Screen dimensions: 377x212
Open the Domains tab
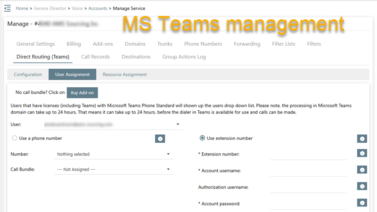135,44
